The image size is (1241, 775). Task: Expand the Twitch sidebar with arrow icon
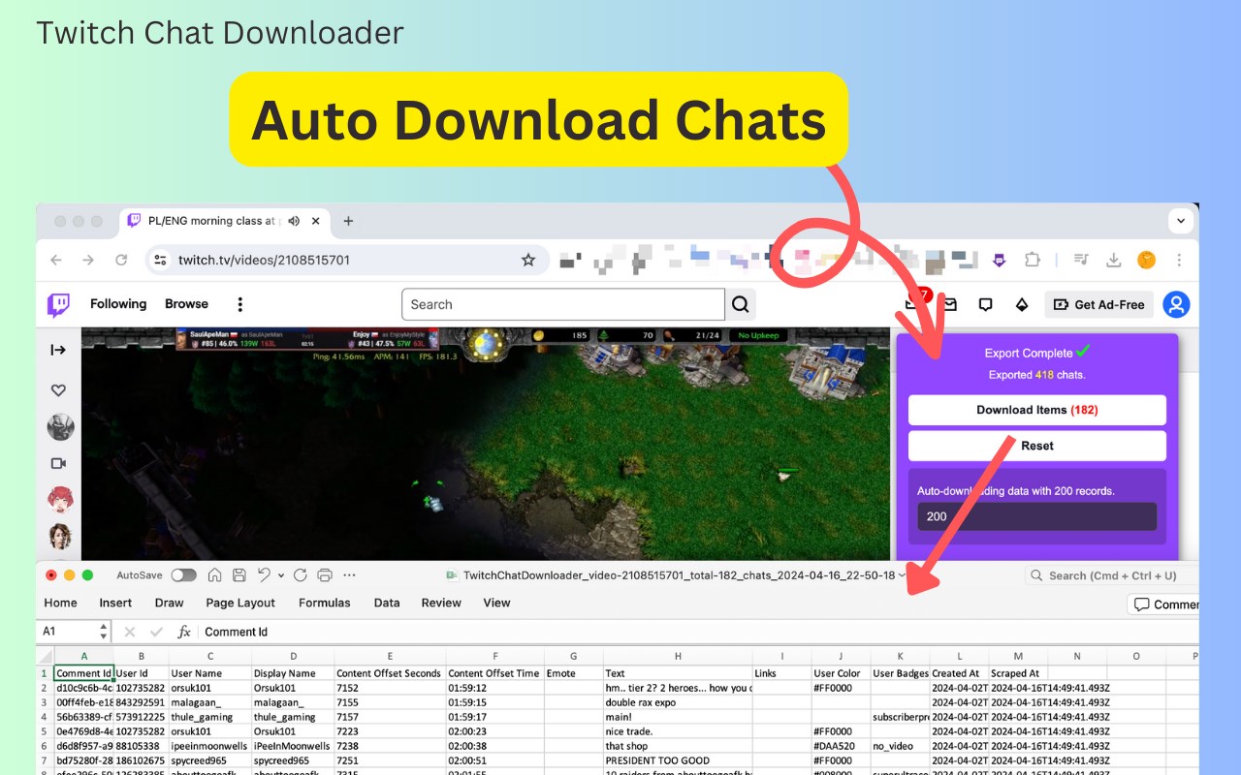coord(58,350)
